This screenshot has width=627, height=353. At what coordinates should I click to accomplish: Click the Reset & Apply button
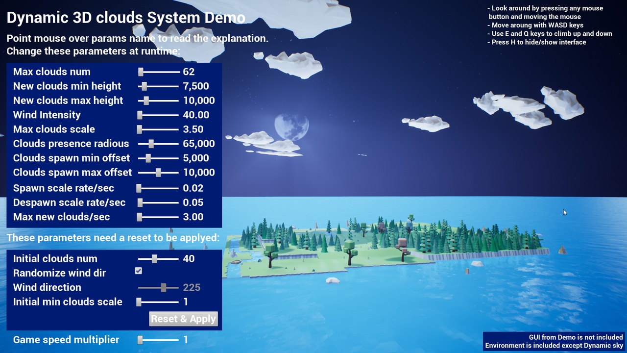pos(183,319)
